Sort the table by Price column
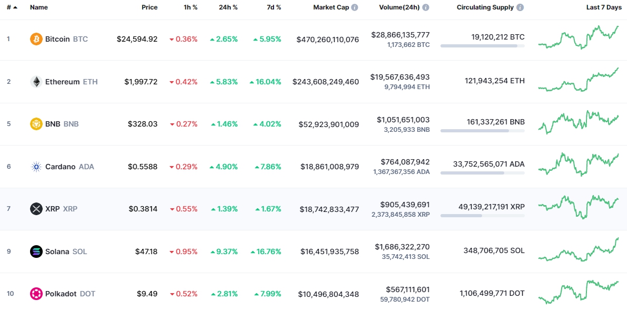Viewport: 627px width, 309px height. coord(150,7)
